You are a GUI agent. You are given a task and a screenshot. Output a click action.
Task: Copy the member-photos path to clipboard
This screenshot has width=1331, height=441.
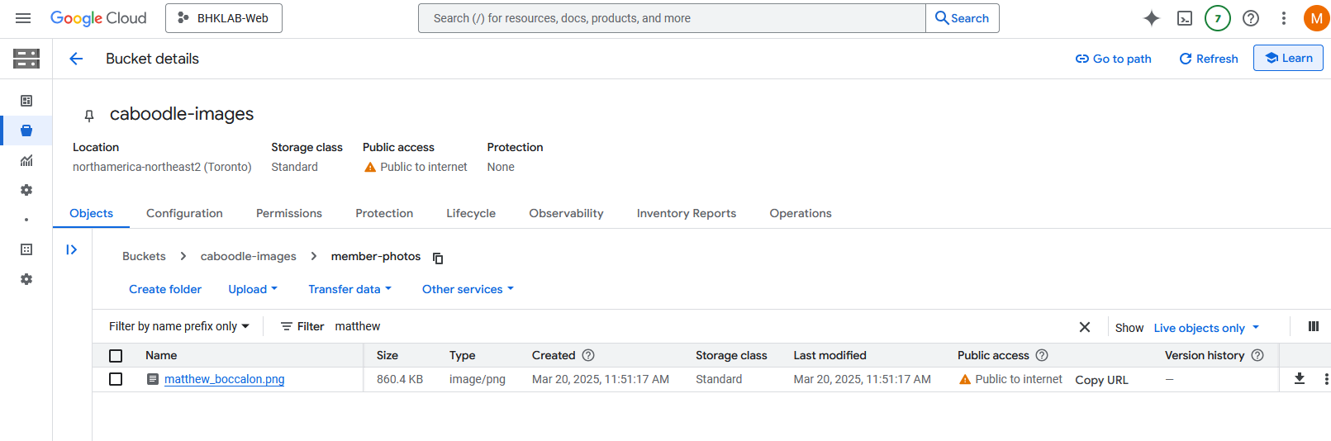(438, 258)
